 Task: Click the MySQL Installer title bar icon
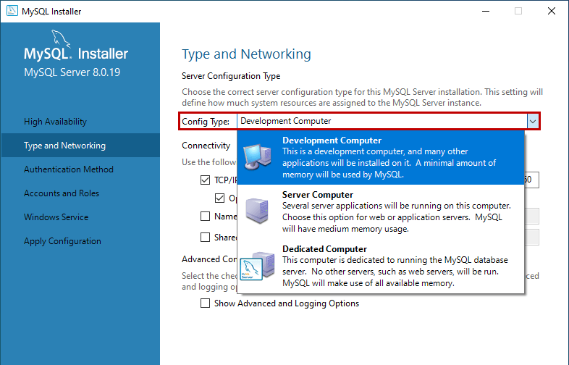12,11
